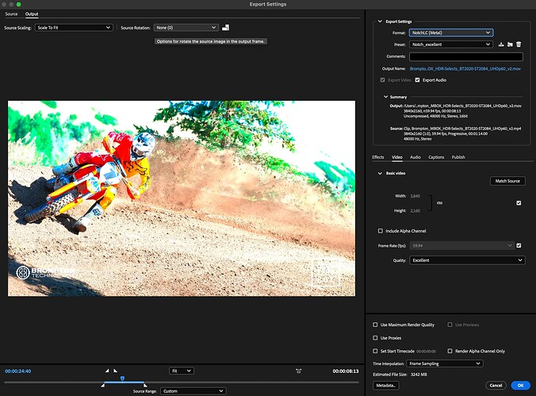Set the Out point triangle marker
The width and height of the screenshot is (536, 396).
(x=116, y=371)
